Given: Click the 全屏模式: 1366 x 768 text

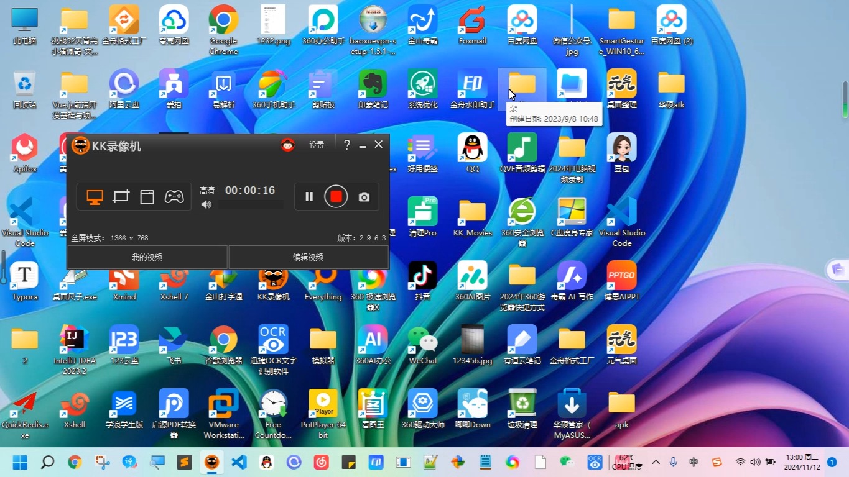Looking at the screenshot, I should click(x=109, y=238).
